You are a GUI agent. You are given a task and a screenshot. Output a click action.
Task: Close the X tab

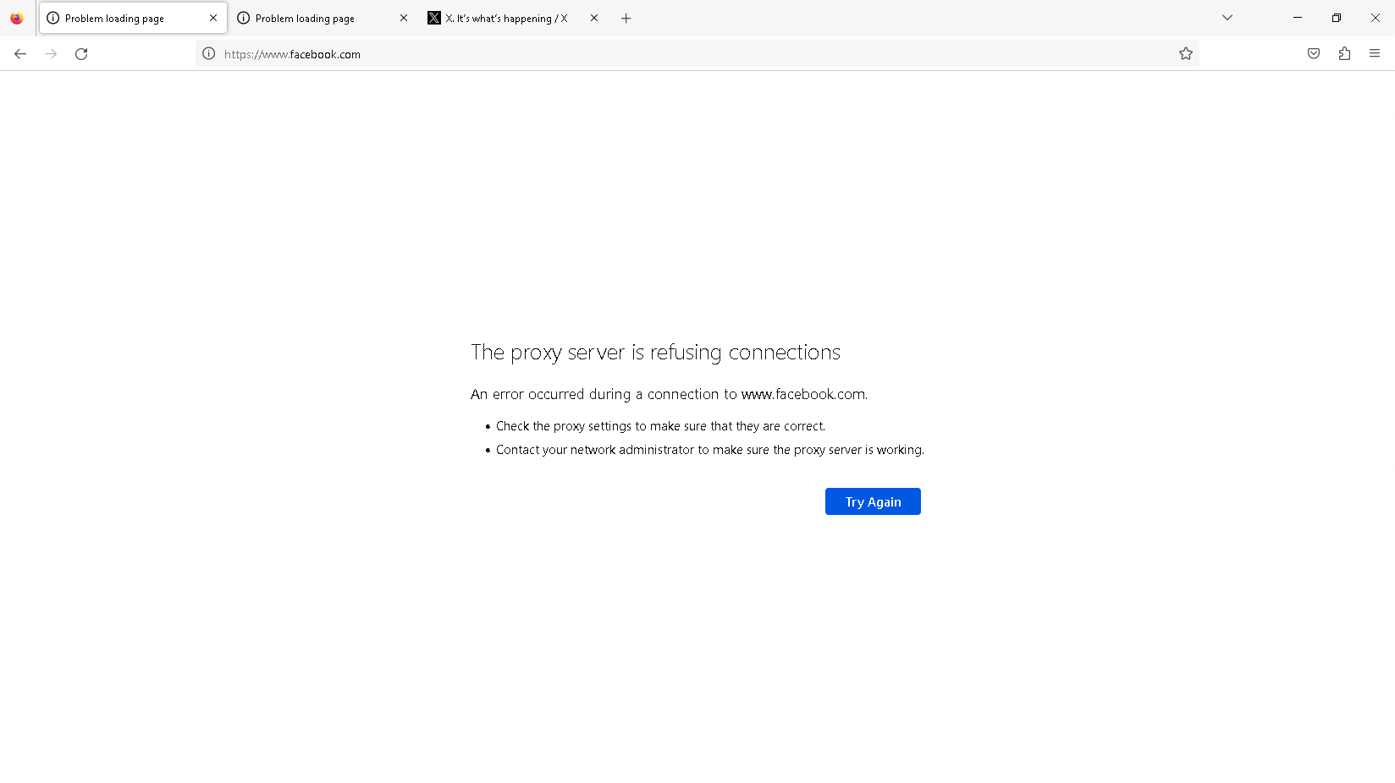click(x=594, y=18)
